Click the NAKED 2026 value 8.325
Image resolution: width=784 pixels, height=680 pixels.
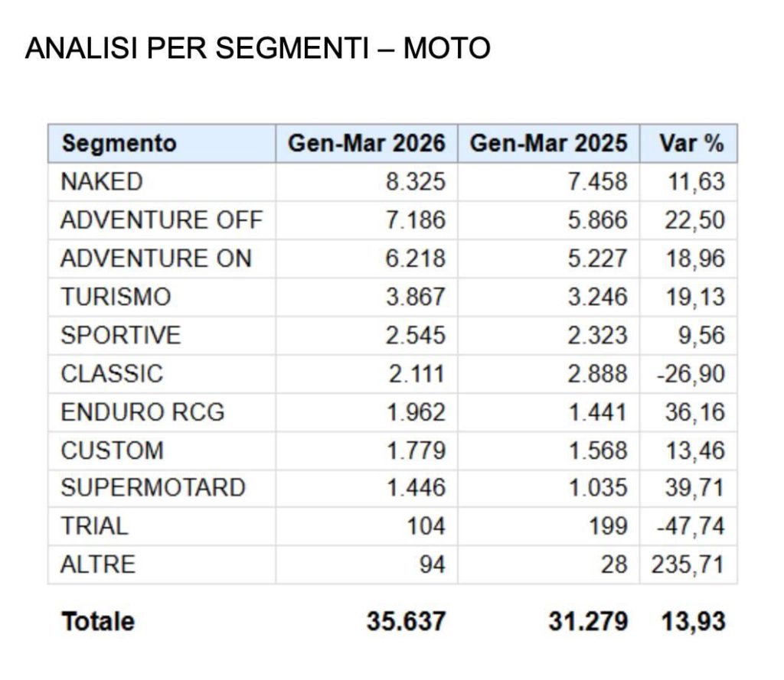click(415, 182)
